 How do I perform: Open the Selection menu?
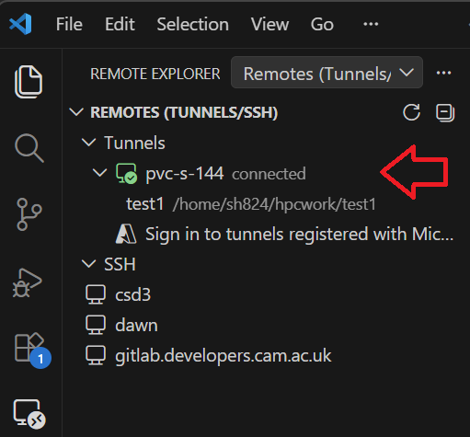(x=193, y=24)
